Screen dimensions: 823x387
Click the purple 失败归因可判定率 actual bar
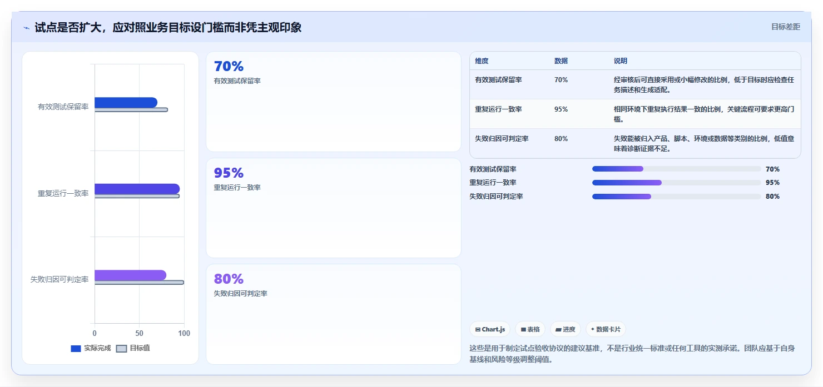pyautogui.click(x=130, y=275)
